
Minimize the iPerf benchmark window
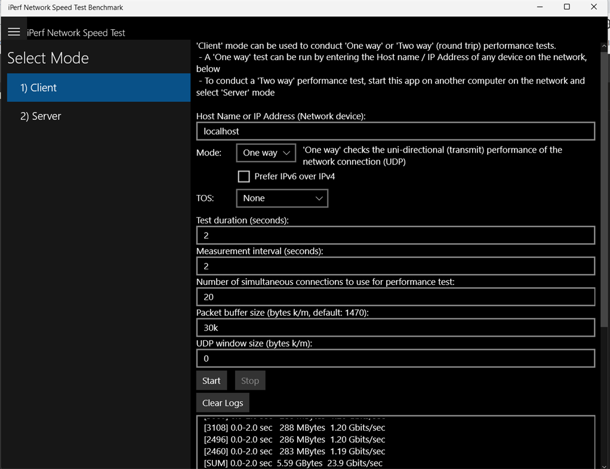click(x=539, y=7)
